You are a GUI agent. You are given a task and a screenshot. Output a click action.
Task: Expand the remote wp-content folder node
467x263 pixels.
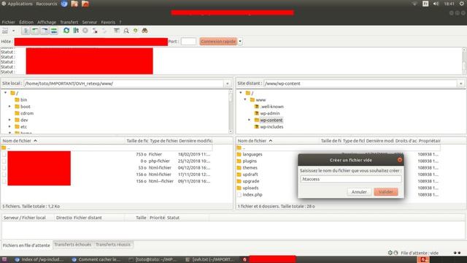coord(250,120)
